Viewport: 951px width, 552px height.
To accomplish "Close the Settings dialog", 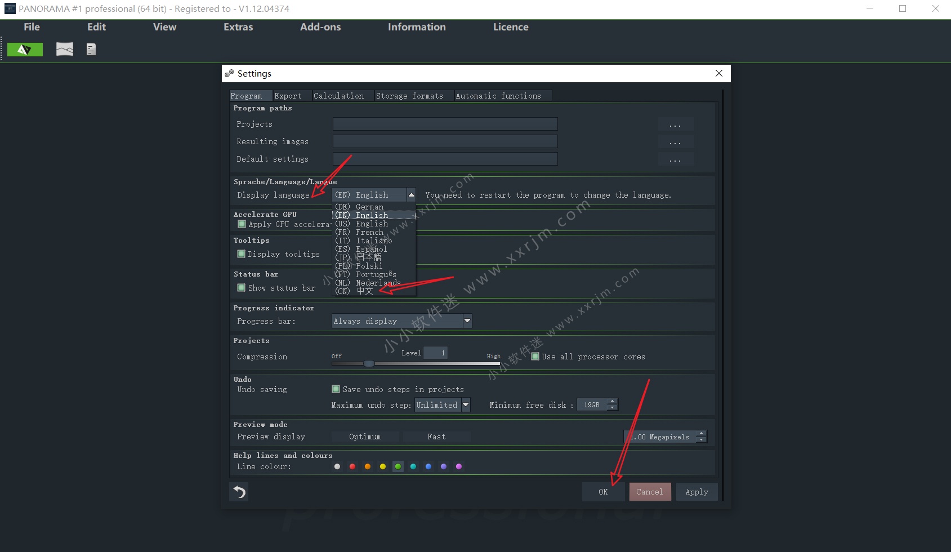I will (719, 73).
